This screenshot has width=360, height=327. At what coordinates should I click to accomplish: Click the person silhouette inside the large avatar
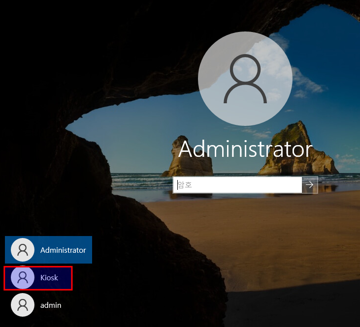point(245,79)
